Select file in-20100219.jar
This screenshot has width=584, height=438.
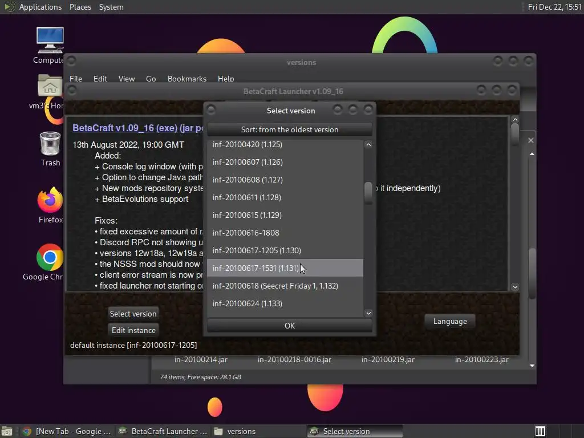pyautogui.click(x=388, y=360)
